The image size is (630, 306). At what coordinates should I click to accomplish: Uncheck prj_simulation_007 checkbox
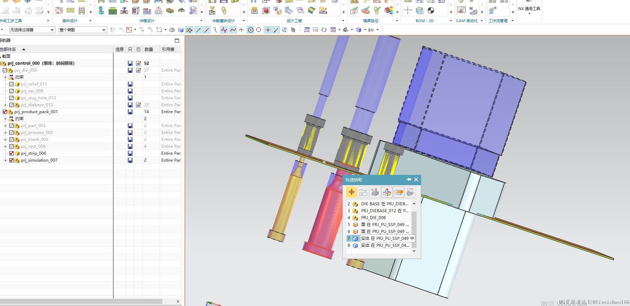11,160
